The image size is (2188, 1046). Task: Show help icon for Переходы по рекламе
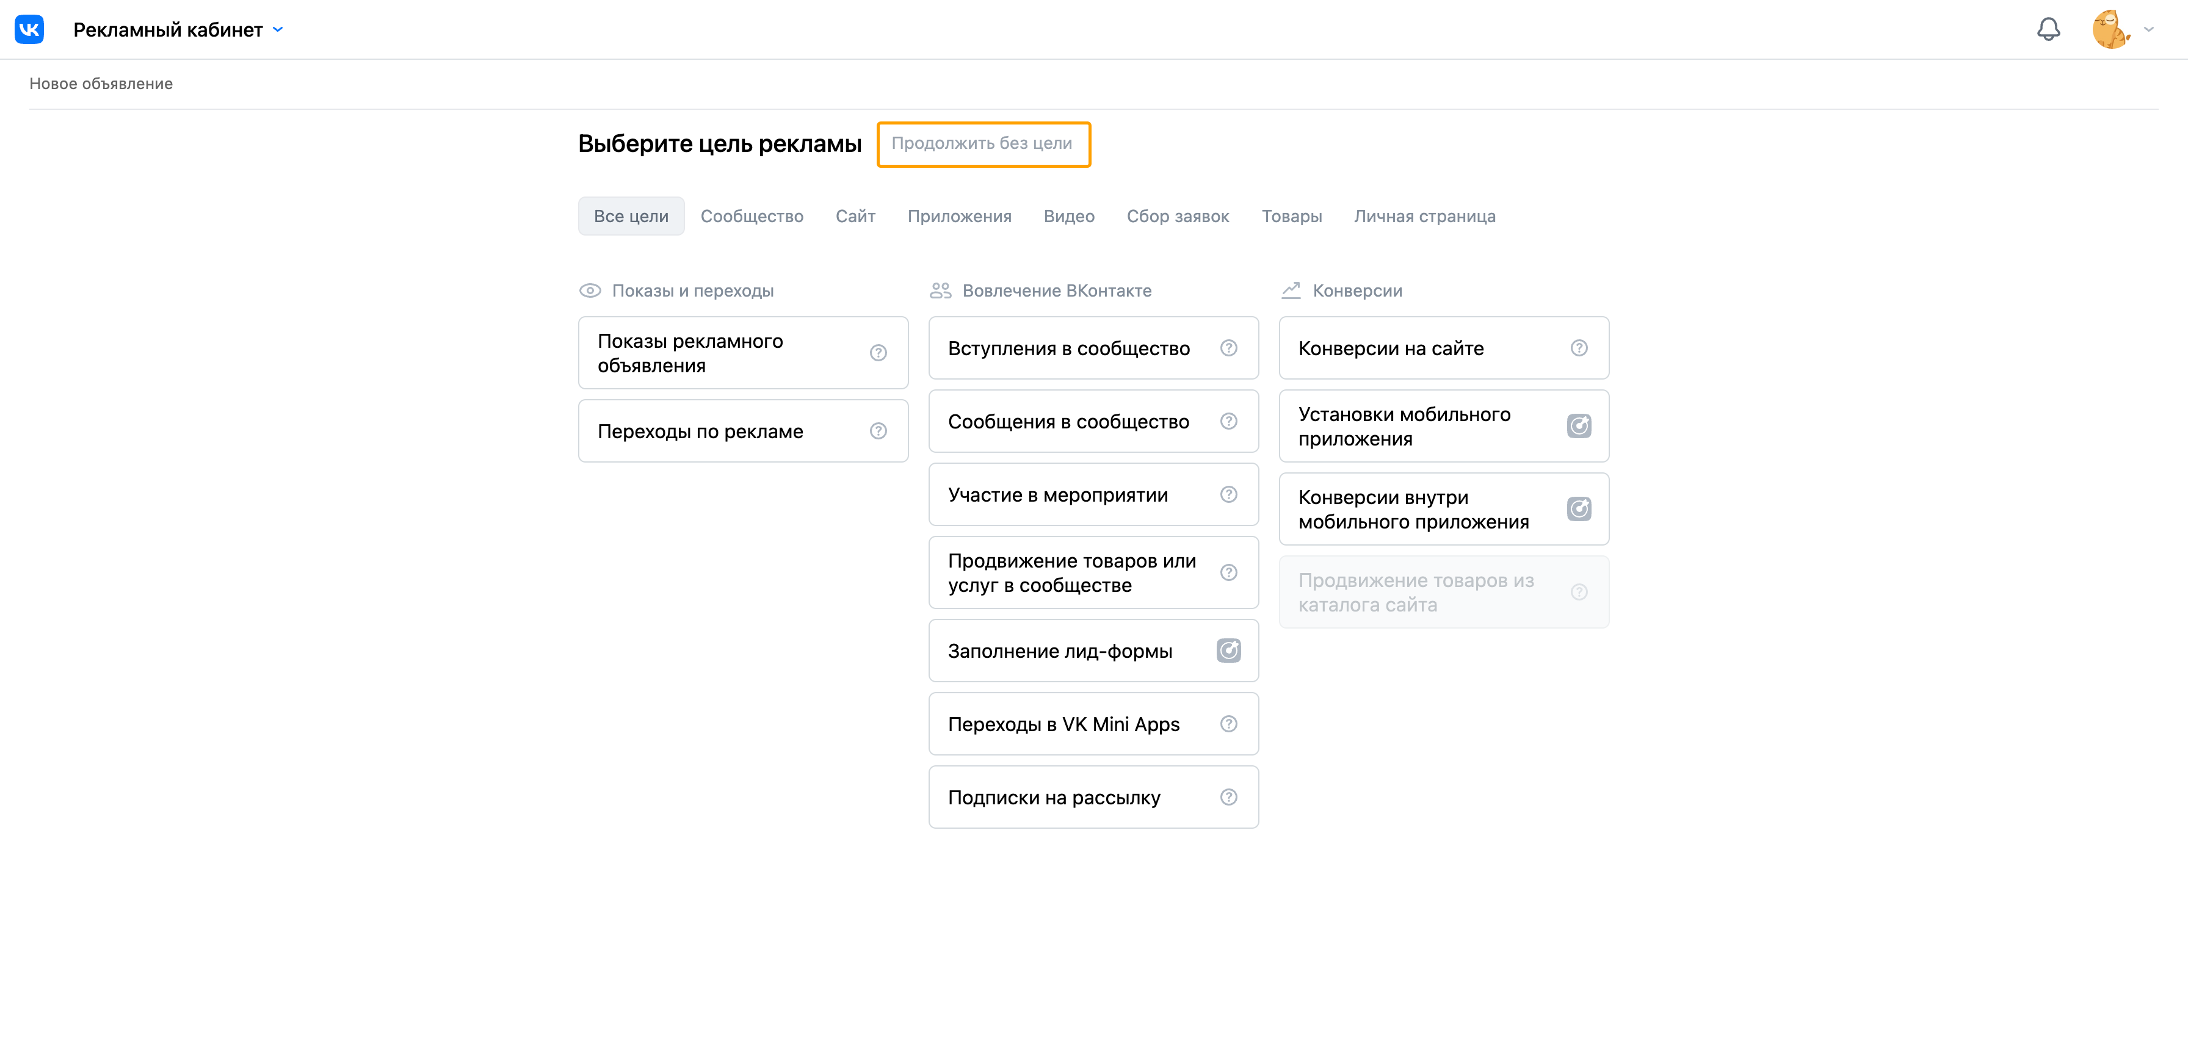point(878,431)
